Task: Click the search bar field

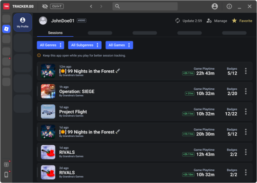Action: (145, 7)
